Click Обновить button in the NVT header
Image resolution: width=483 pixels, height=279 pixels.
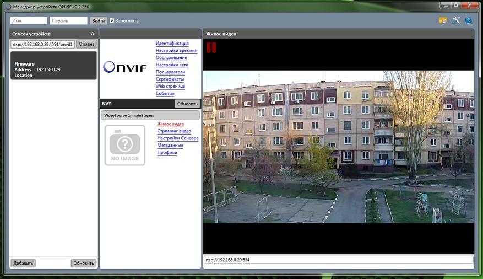coord(187,104)
